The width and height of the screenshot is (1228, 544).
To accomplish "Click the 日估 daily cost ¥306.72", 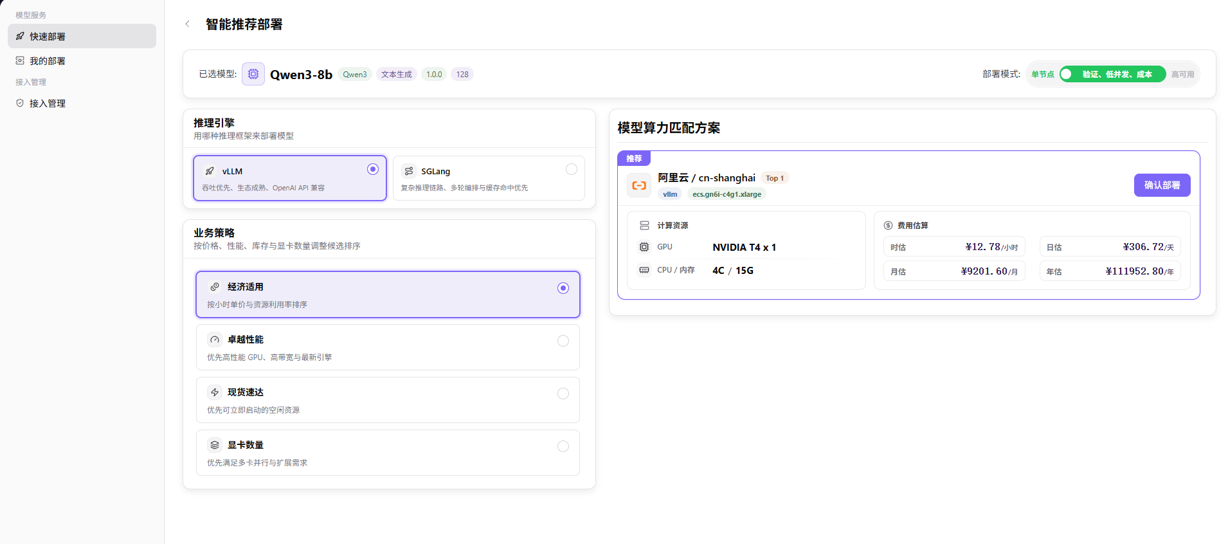I will tap(1110, 247).
